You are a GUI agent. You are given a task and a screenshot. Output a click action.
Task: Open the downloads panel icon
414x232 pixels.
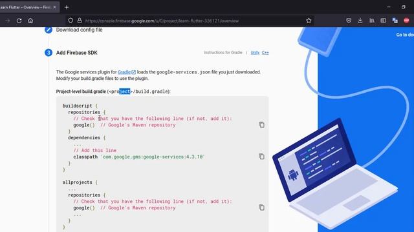point(360,21)
